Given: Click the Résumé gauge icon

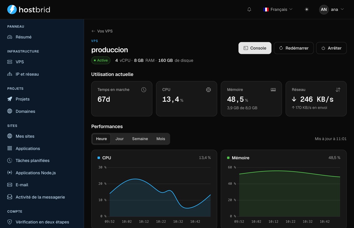Looking at the screenshot, I should (x=10, y=37).
